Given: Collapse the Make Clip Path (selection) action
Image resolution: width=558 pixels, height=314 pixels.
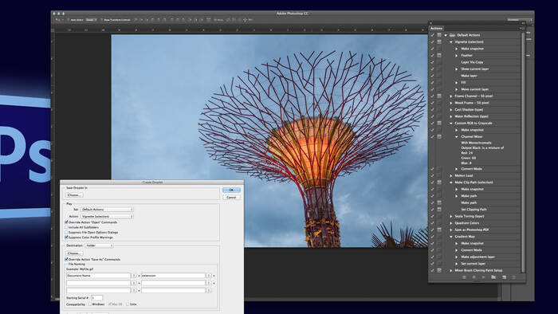Looking at the screenshot, I should tap(451, 183).
